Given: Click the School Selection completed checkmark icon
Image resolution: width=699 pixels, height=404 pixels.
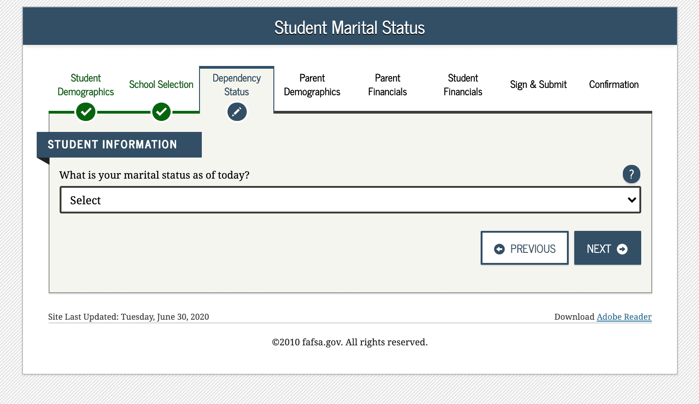Looking at the screenshot, I should [x=161, y=111].
